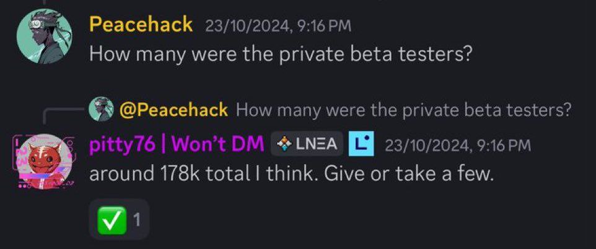596x249 pixels.
Task: Open the pitty76 | Won't DM username
Action: (177, 144)
